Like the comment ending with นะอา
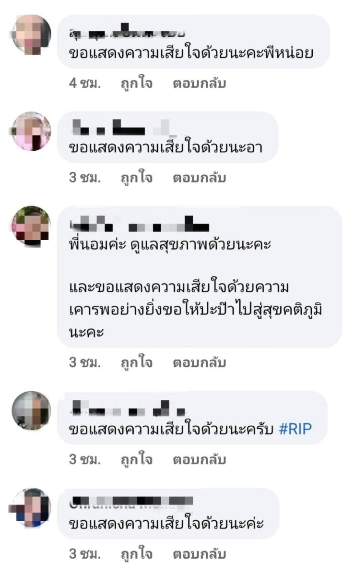 [x=136, y=178]
